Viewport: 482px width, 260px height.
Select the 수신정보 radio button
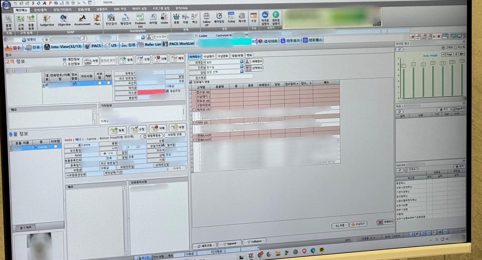tap(65, 64)
